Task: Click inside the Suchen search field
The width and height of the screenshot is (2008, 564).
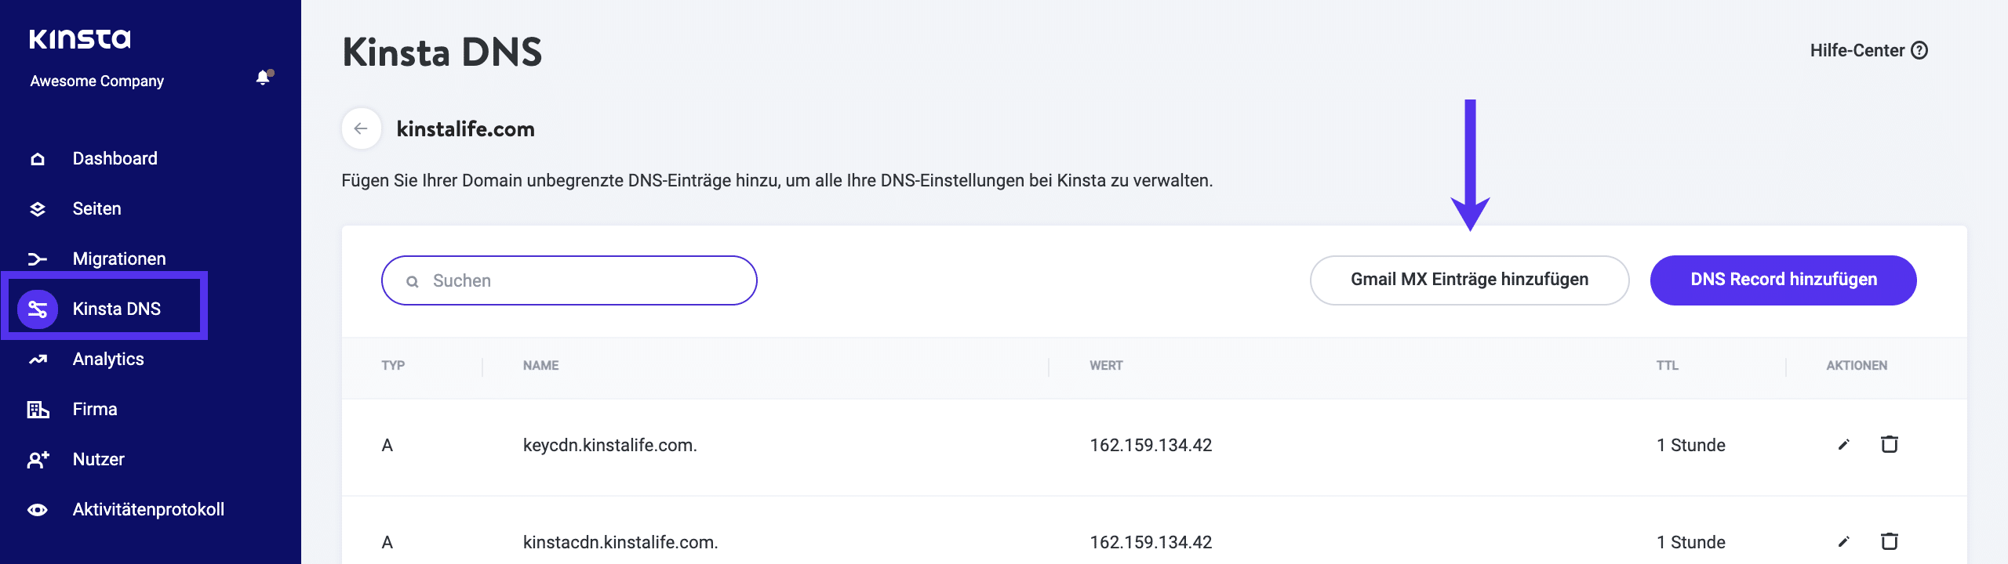Action: (x=569, y=280)
